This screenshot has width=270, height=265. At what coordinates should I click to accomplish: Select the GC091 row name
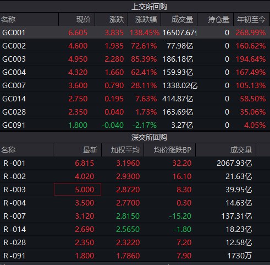[14, 125]
